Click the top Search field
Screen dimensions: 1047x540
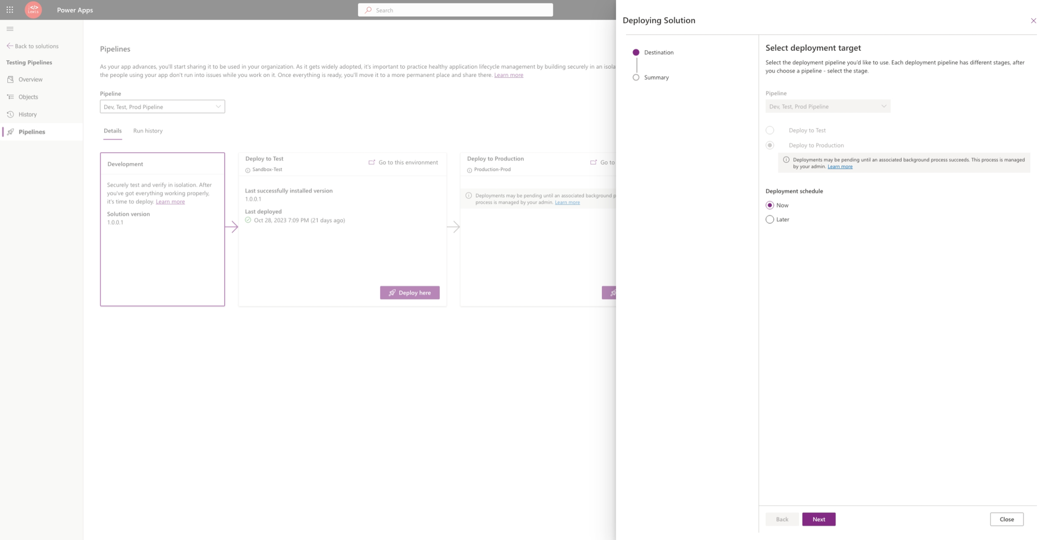pos(455,10)
